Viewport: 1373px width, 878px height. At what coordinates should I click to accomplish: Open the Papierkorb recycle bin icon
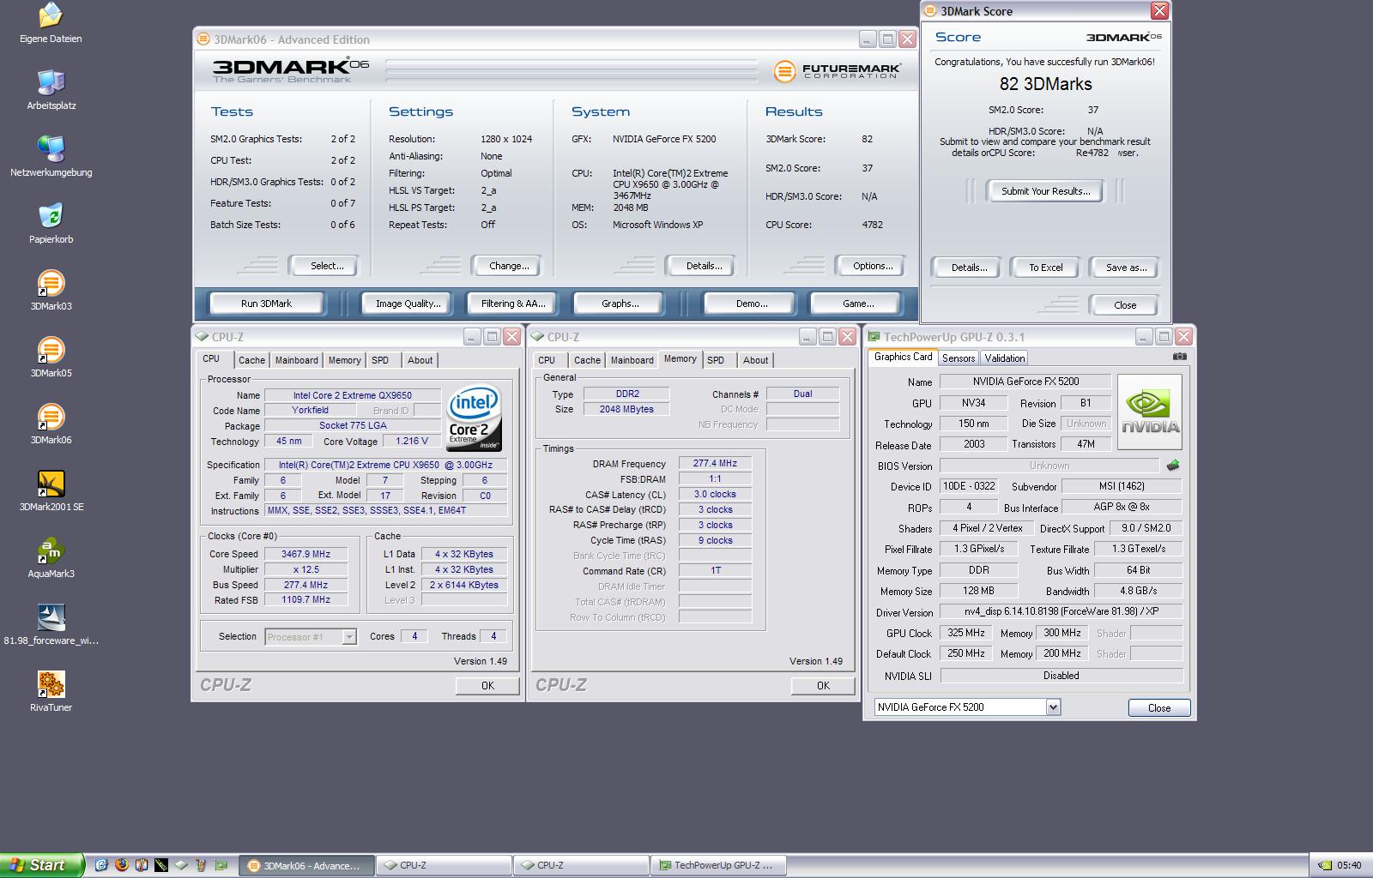point(51,223)
